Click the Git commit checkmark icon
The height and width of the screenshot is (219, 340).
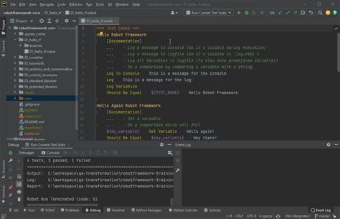(288, 13)
